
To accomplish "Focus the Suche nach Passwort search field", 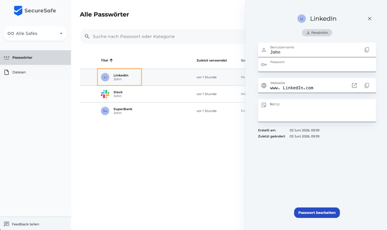I will (x=163, y=36).
